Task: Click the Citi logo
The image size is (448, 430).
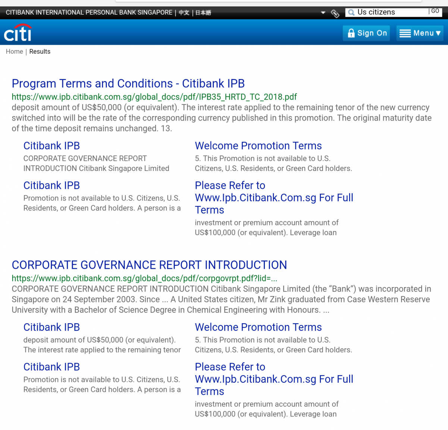Action: coord(18,33)
